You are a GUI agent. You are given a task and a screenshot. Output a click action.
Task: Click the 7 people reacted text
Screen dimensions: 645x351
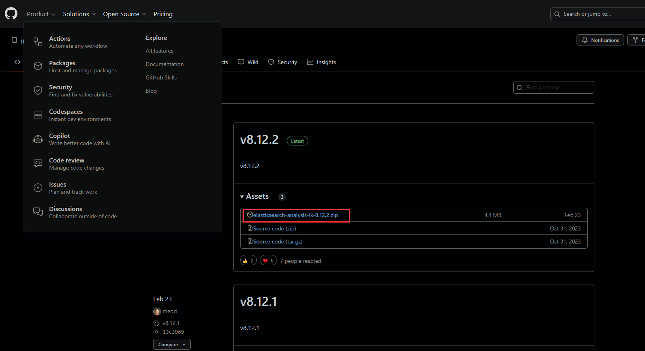pos(301,261)
